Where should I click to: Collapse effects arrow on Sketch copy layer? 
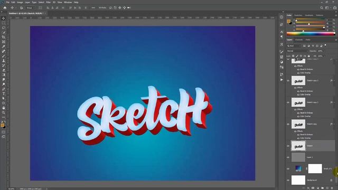point(334,124)
